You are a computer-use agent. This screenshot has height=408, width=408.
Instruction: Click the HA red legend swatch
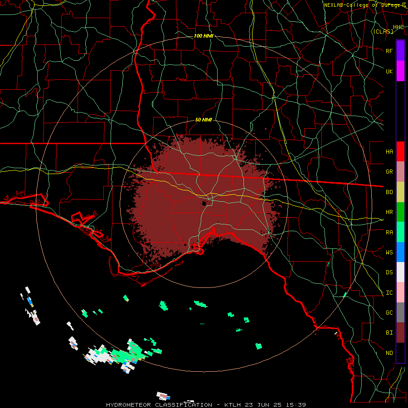click(400, 151)
